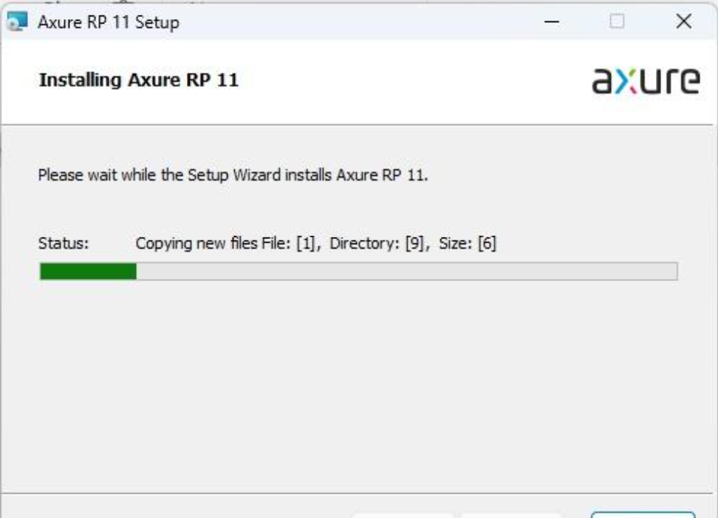Image resolution: width=718 pixels, height=518 pixels.
Task: Click the Axure setup icon in title bar
Action: pos(16,22)
